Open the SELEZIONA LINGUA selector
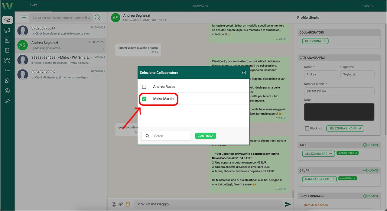Screen dimensions: 387x211 345,128
